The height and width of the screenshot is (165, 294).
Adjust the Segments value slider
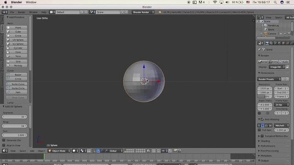tap(14, 117)
